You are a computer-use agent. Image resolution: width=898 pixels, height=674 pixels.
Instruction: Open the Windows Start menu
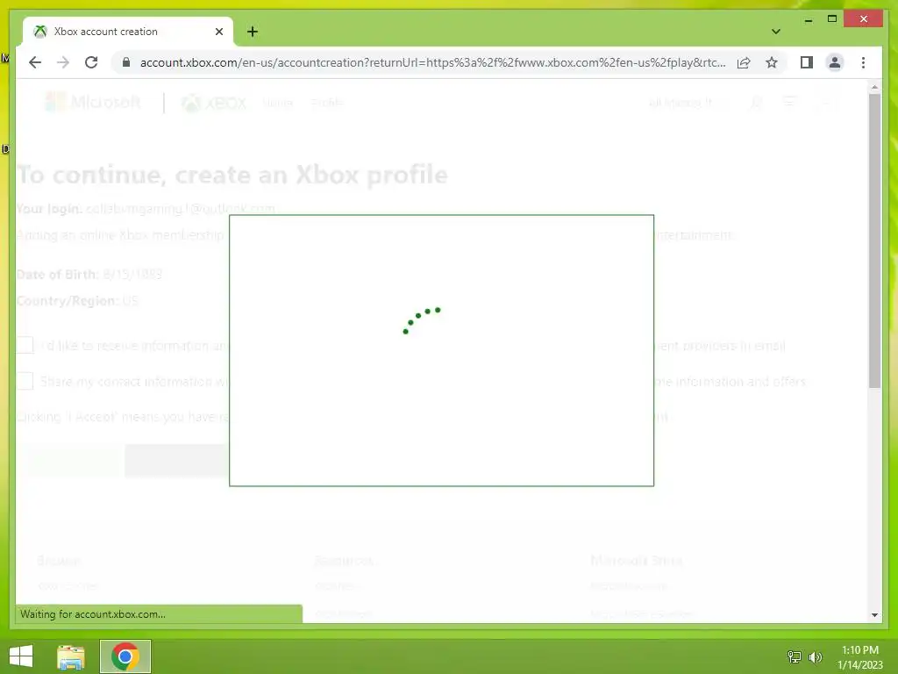[x=21, y=656]
